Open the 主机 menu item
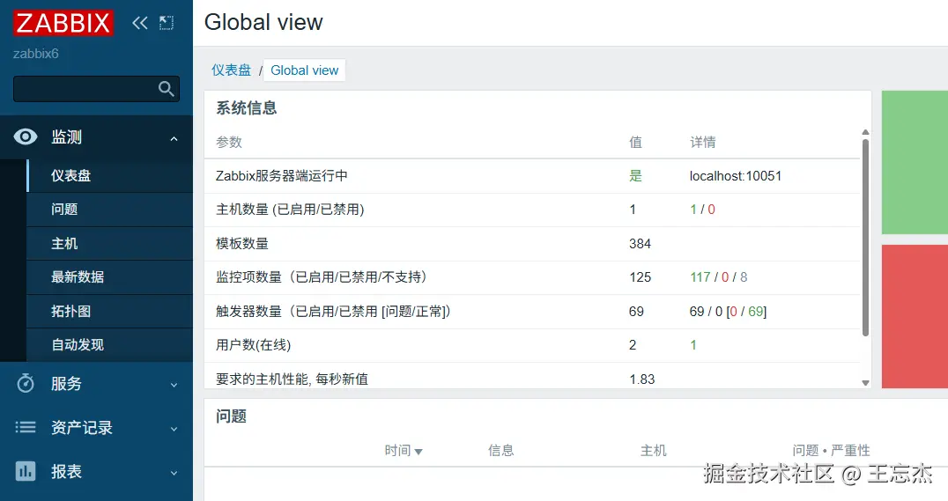The image size is (948, 501). [109, 244]
